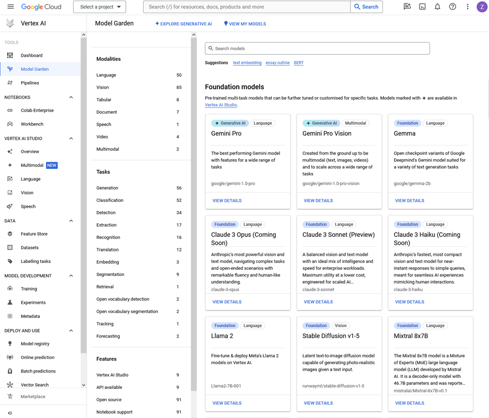Click the Dashboard sidebar icon
This screenshot has height=418, width=489.
[10, 55]
